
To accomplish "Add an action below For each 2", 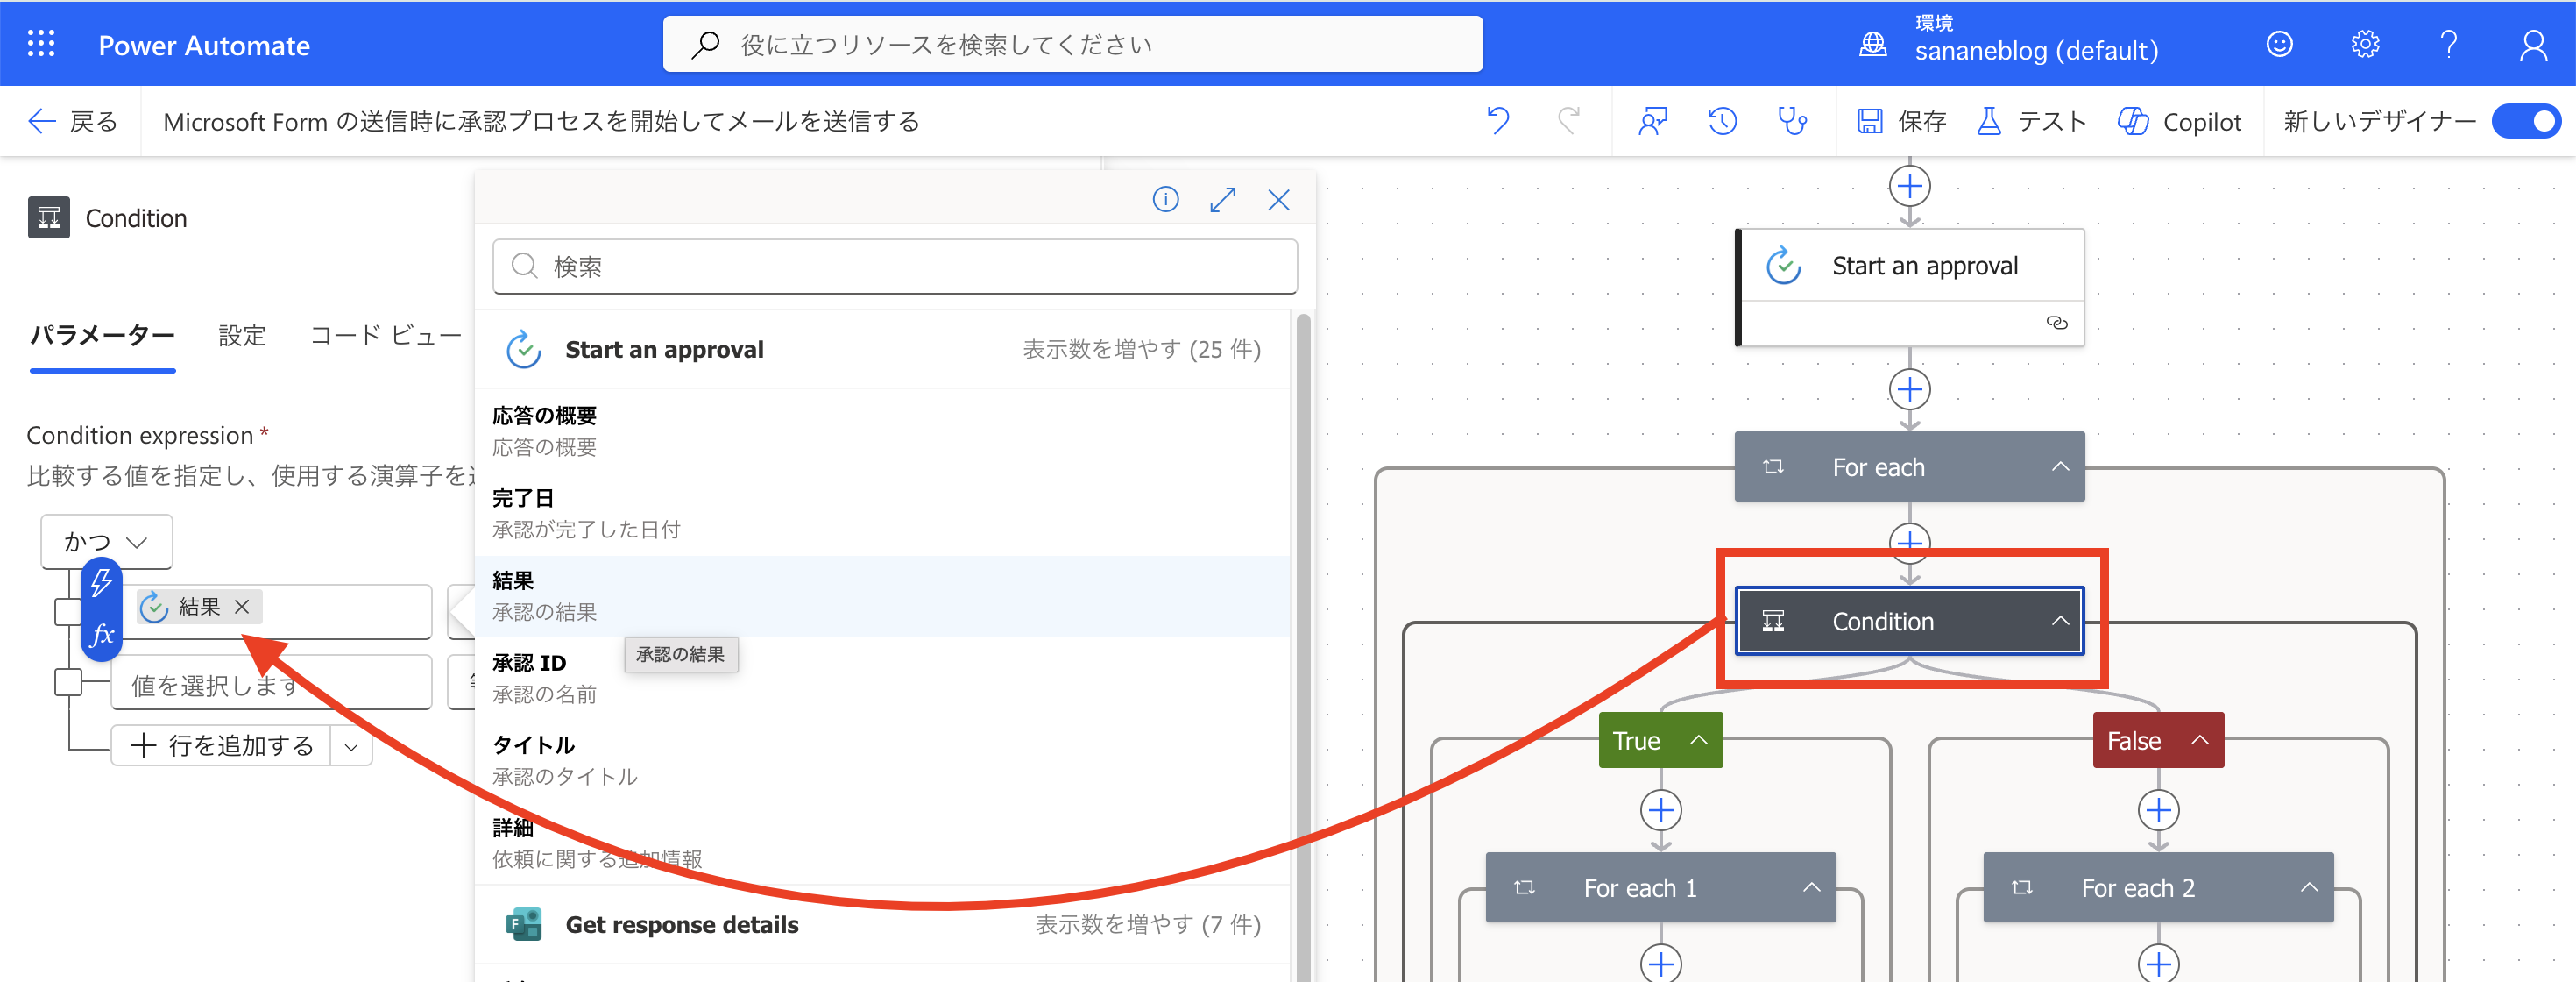I will point(2158,963).
